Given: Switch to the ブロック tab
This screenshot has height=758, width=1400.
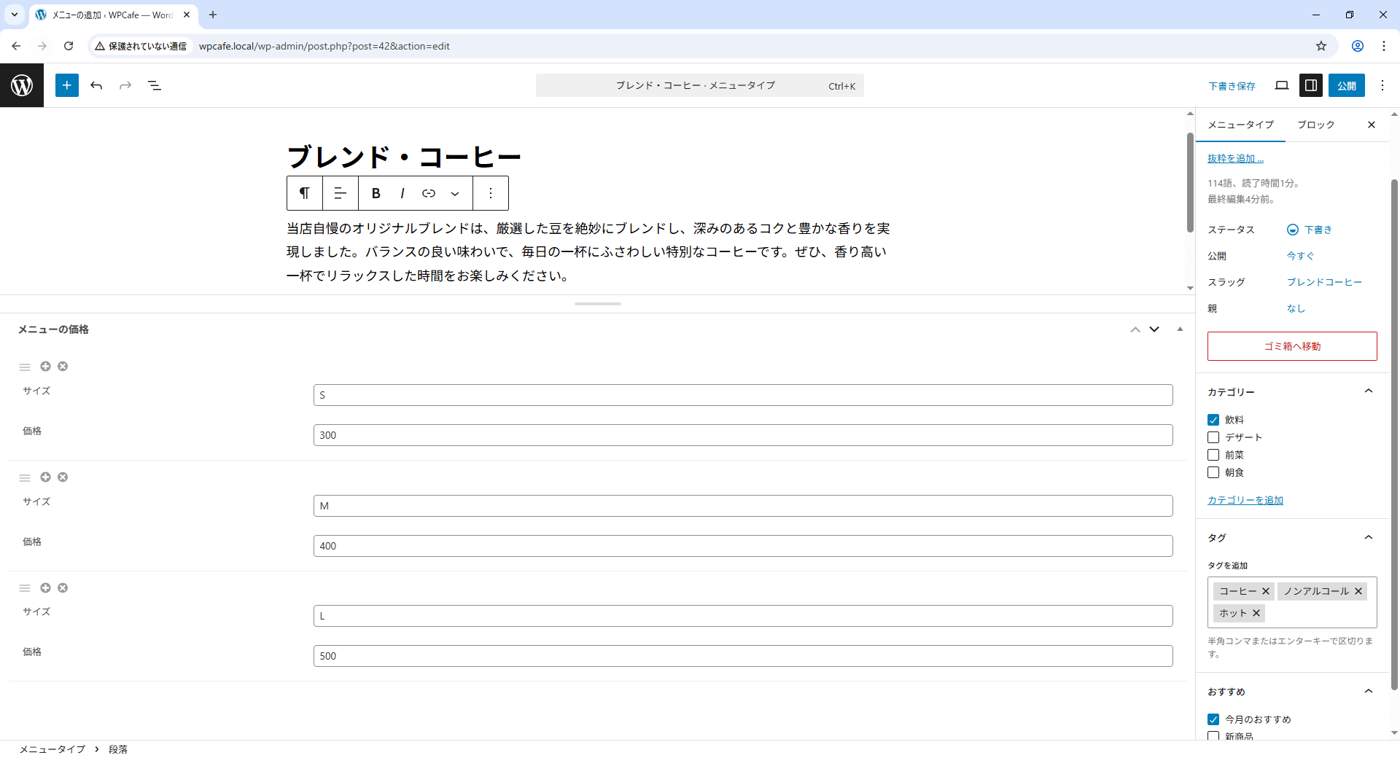Looking at the screenshot, I should tap(1315, 125).
